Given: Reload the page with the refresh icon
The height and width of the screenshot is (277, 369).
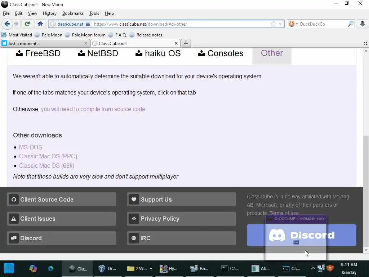Looking at the screenshot, I should (27, 24).
